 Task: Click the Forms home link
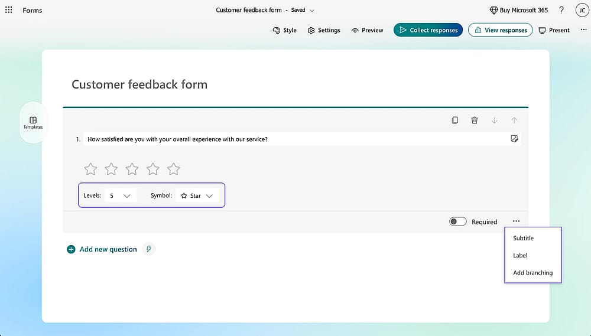[x=33, y=10]
